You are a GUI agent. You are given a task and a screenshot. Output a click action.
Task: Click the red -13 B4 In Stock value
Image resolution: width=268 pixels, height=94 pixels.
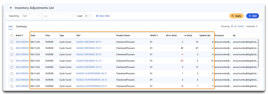[x=181, y=61]
